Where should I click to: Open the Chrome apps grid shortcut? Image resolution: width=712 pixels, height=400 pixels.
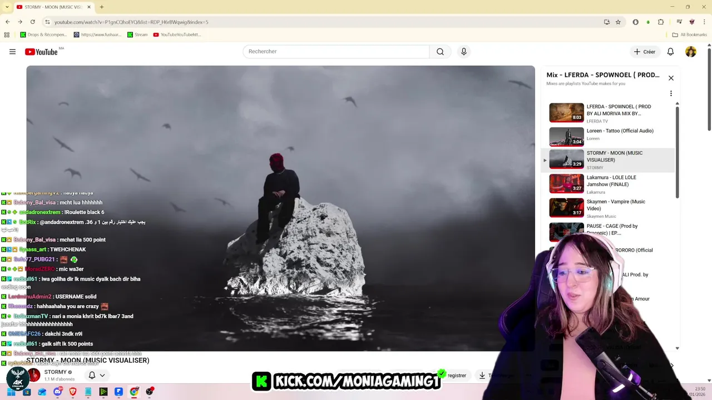7,34
